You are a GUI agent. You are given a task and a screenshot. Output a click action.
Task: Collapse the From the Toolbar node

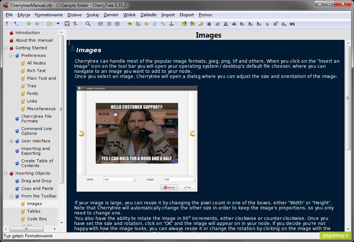click(11, 196)
